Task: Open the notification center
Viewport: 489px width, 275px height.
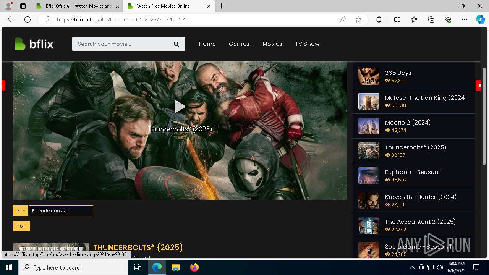Action: pos(476,267)
